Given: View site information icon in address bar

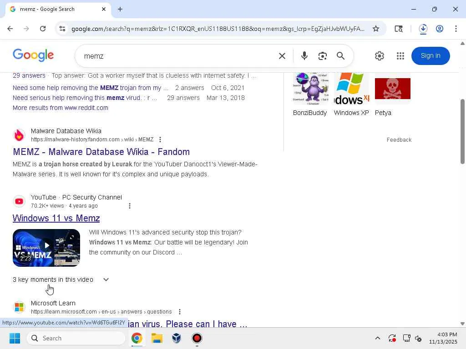Looking at the screenshot, I should point(62,29).
